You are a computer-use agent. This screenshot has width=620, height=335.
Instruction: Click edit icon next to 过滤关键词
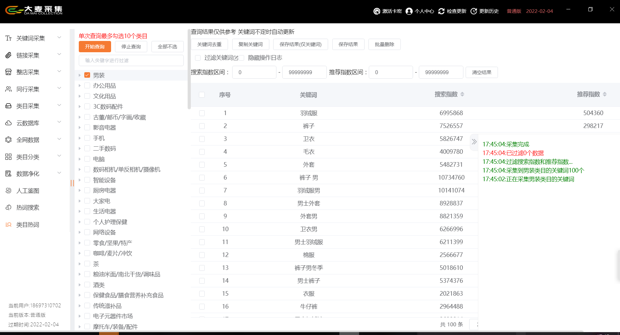point(236,58)
